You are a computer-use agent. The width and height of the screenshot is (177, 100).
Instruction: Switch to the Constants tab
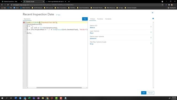108,19
